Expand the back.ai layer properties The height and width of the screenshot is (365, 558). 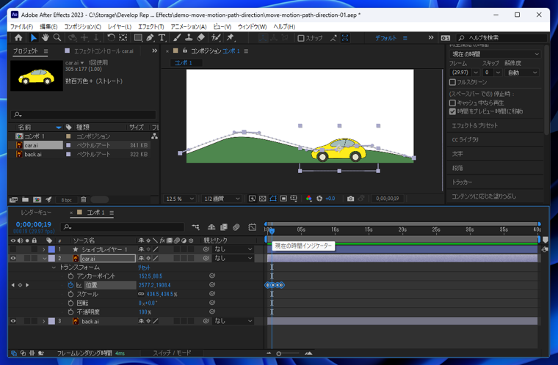[x=44, y=321]
